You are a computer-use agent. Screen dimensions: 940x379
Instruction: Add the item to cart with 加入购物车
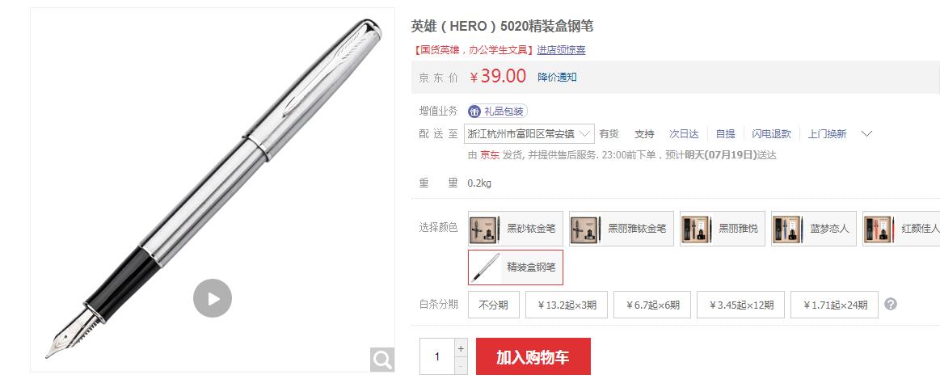(533, 357)
